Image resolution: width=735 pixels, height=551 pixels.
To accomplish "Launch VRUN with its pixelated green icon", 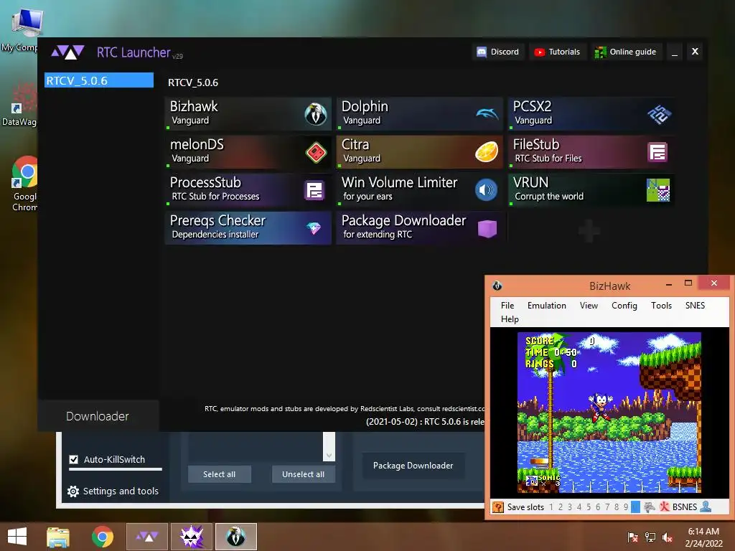I will click(658, 189).
